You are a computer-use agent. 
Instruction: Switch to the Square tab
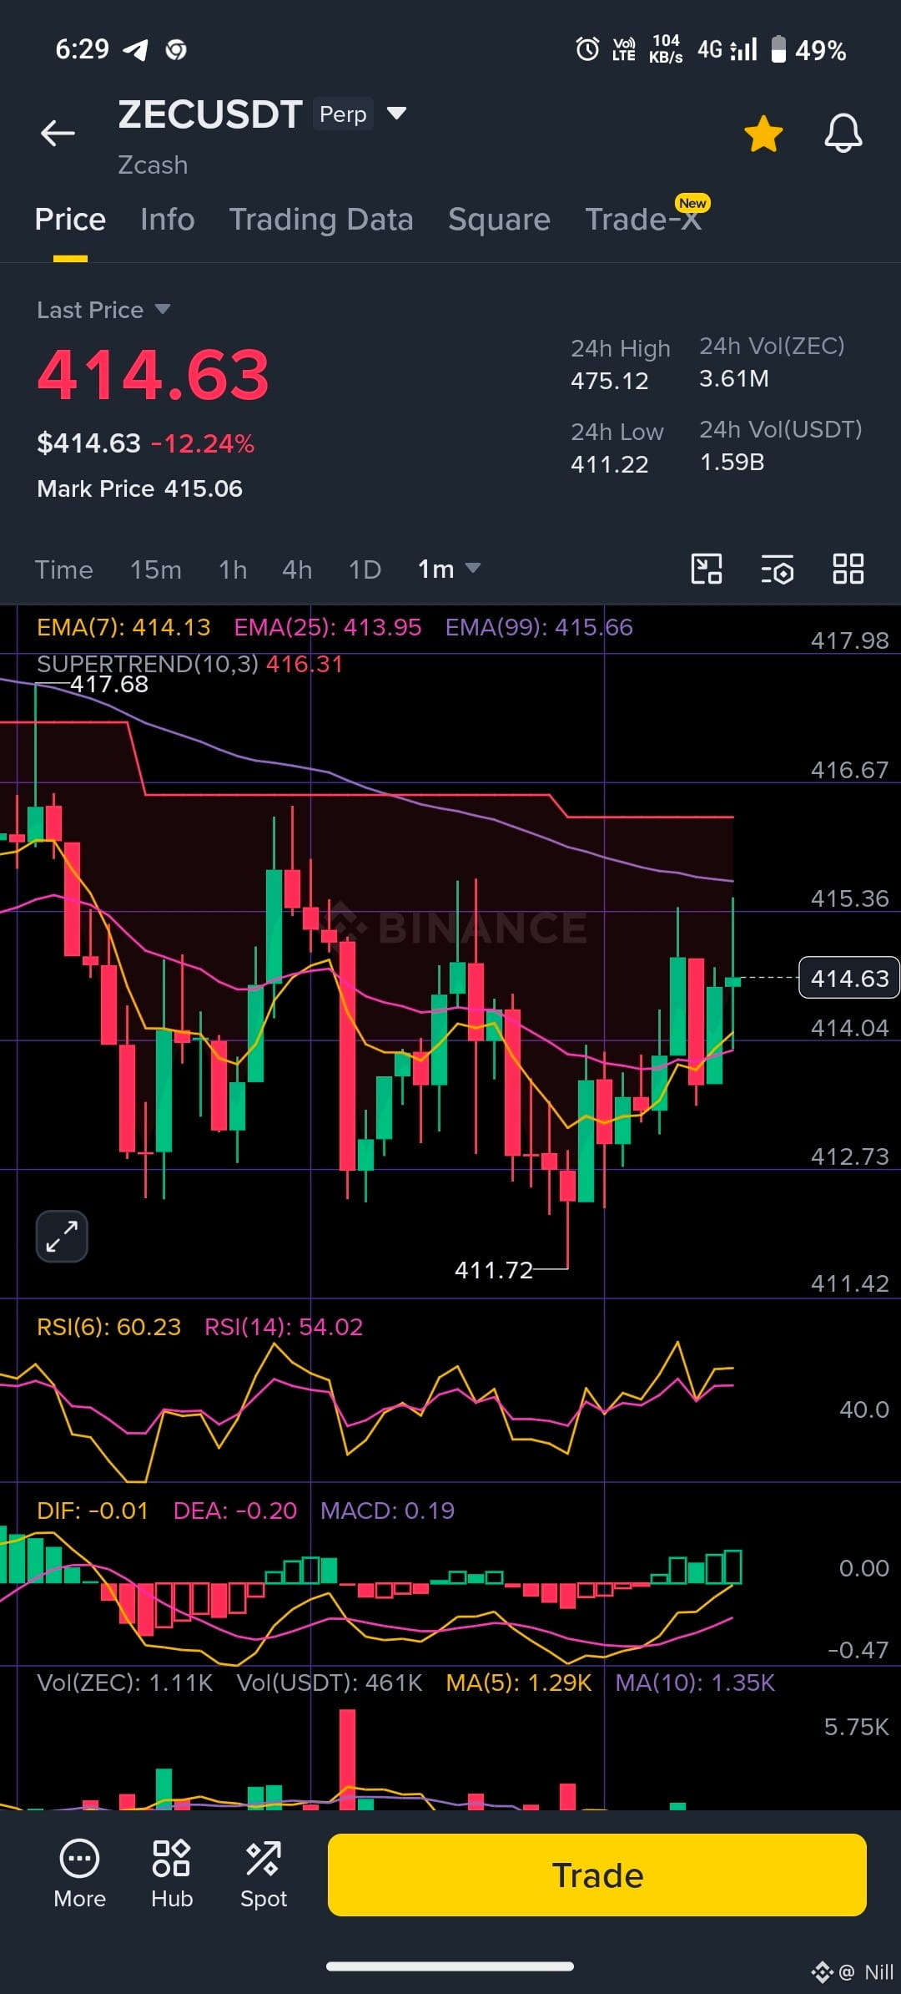pos(499,219)
